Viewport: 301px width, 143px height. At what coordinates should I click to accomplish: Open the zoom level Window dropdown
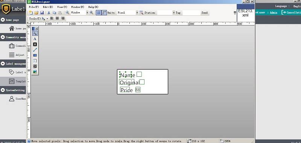click(x=87, y=13)
